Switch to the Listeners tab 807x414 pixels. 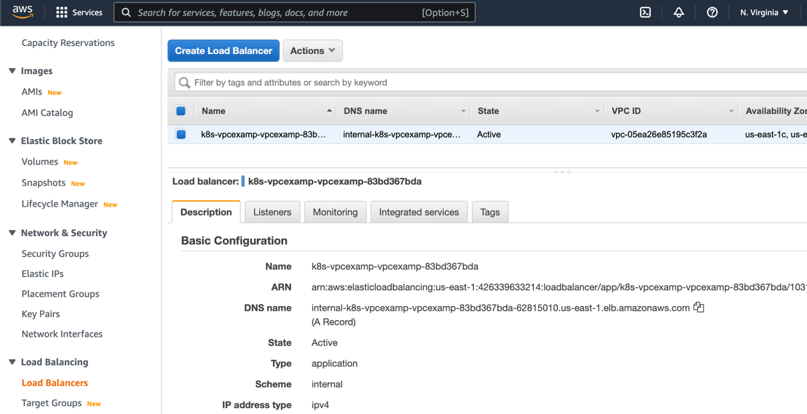click(272, 212)
